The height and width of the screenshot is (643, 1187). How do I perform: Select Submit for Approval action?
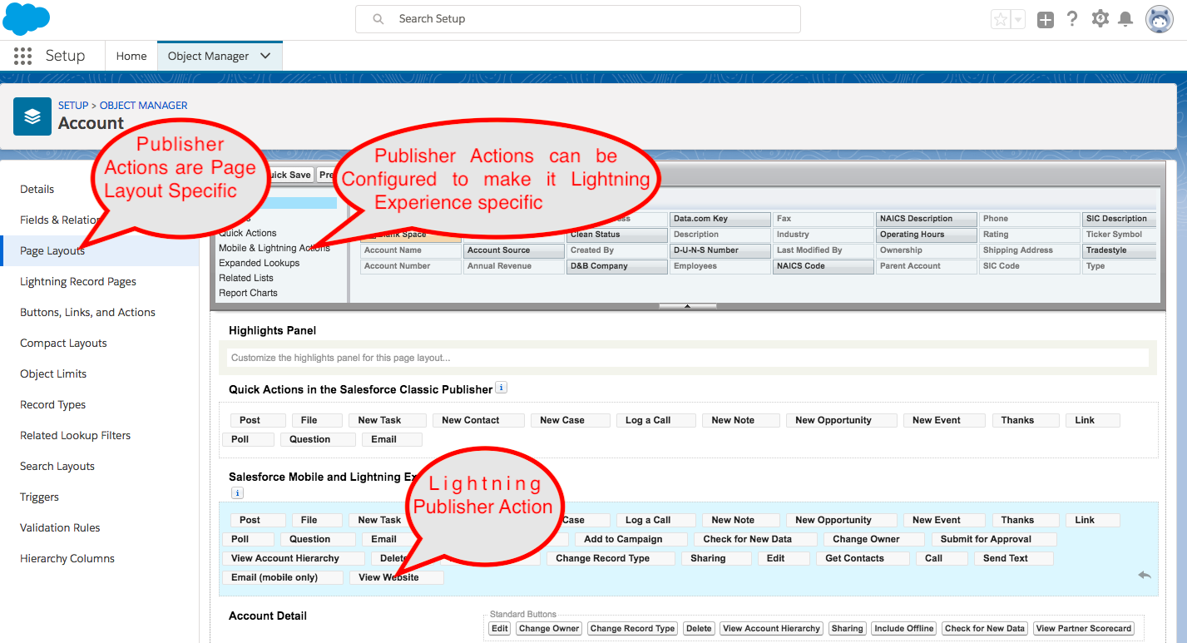click(x=994, y=539)
